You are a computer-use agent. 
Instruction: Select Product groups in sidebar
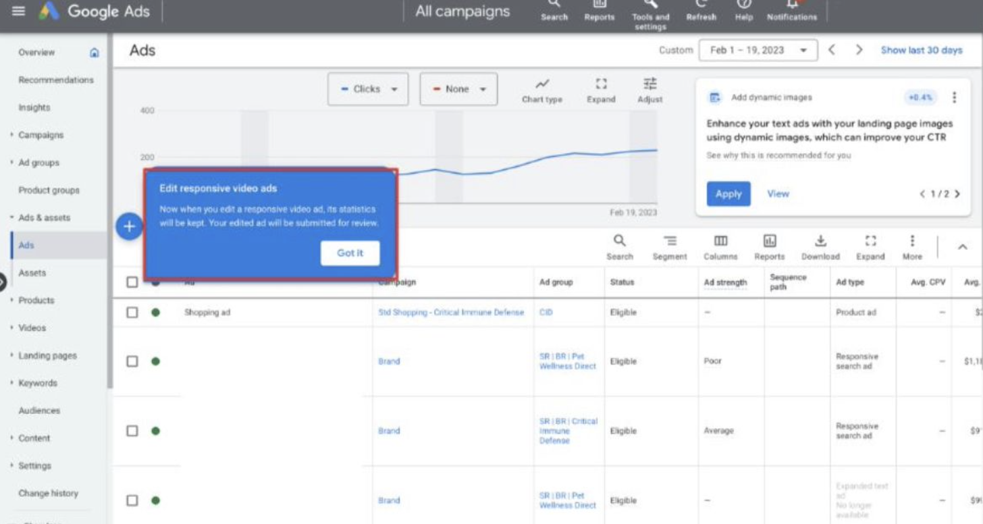(x=49, y=190)
